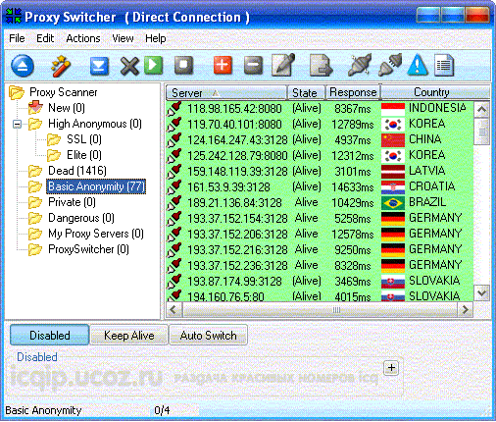
Task: Click the Indonesia flag icon
Action: [x=393, y=109]
